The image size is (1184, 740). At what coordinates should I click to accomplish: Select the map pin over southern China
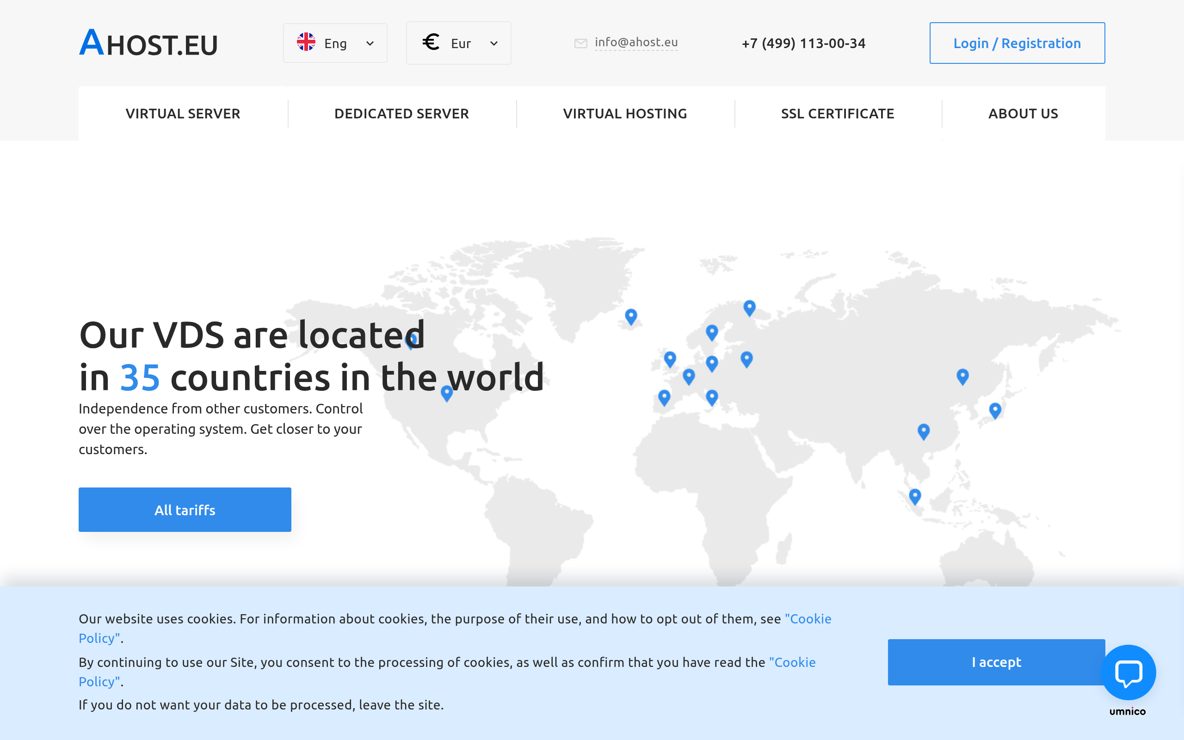[x=923, y=432]
